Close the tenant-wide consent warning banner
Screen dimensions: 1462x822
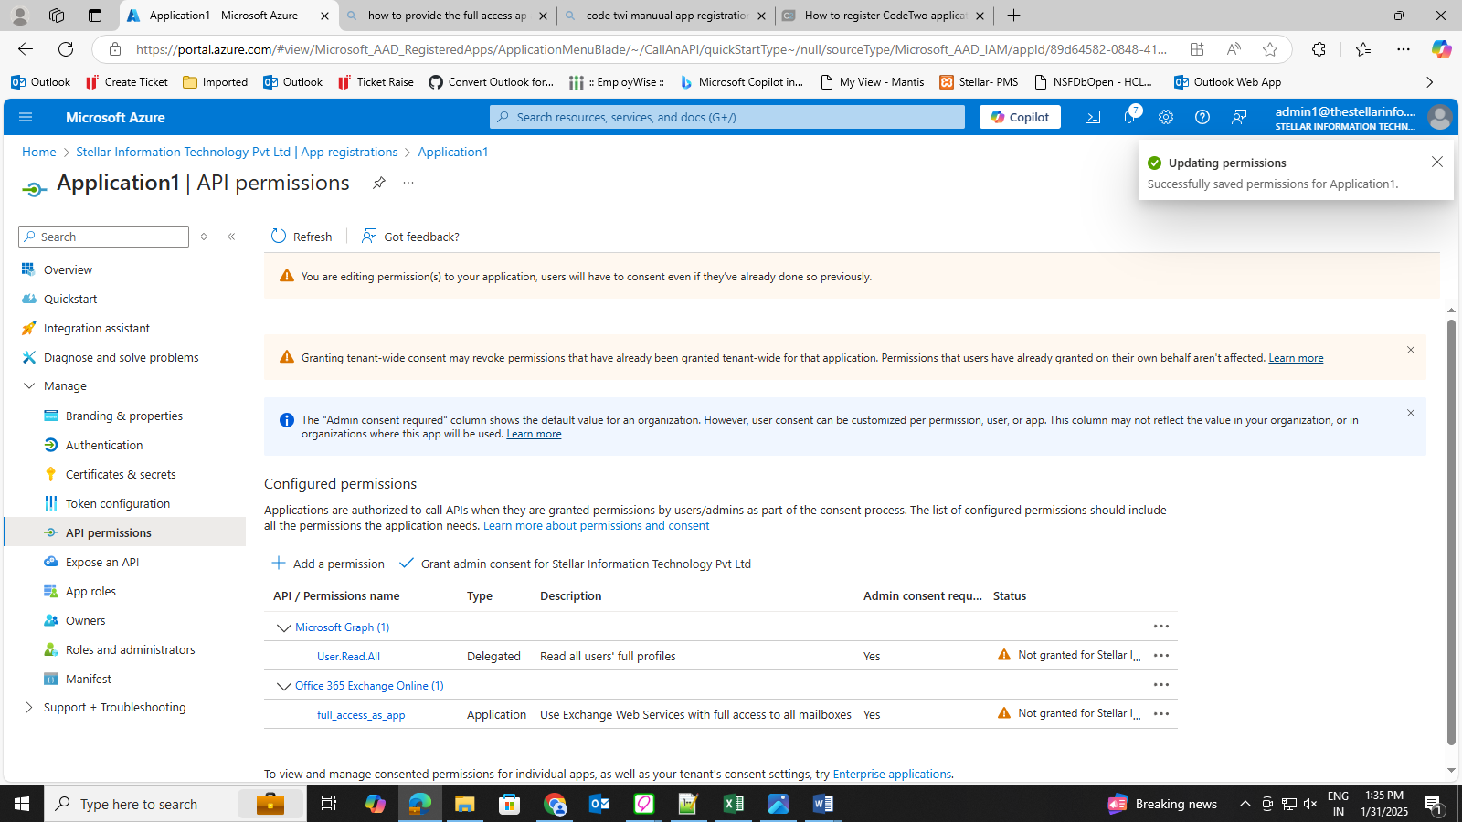point(1411,350)
